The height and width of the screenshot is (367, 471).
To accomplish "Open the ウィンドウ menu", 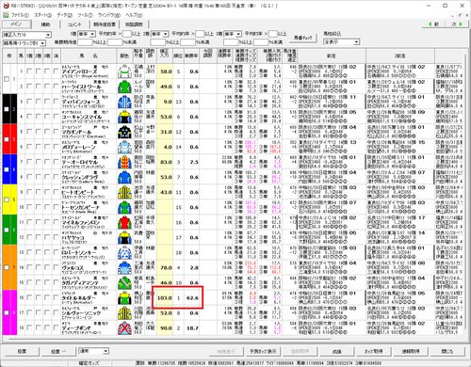I will pyautogui.click(x=109, y=15).
